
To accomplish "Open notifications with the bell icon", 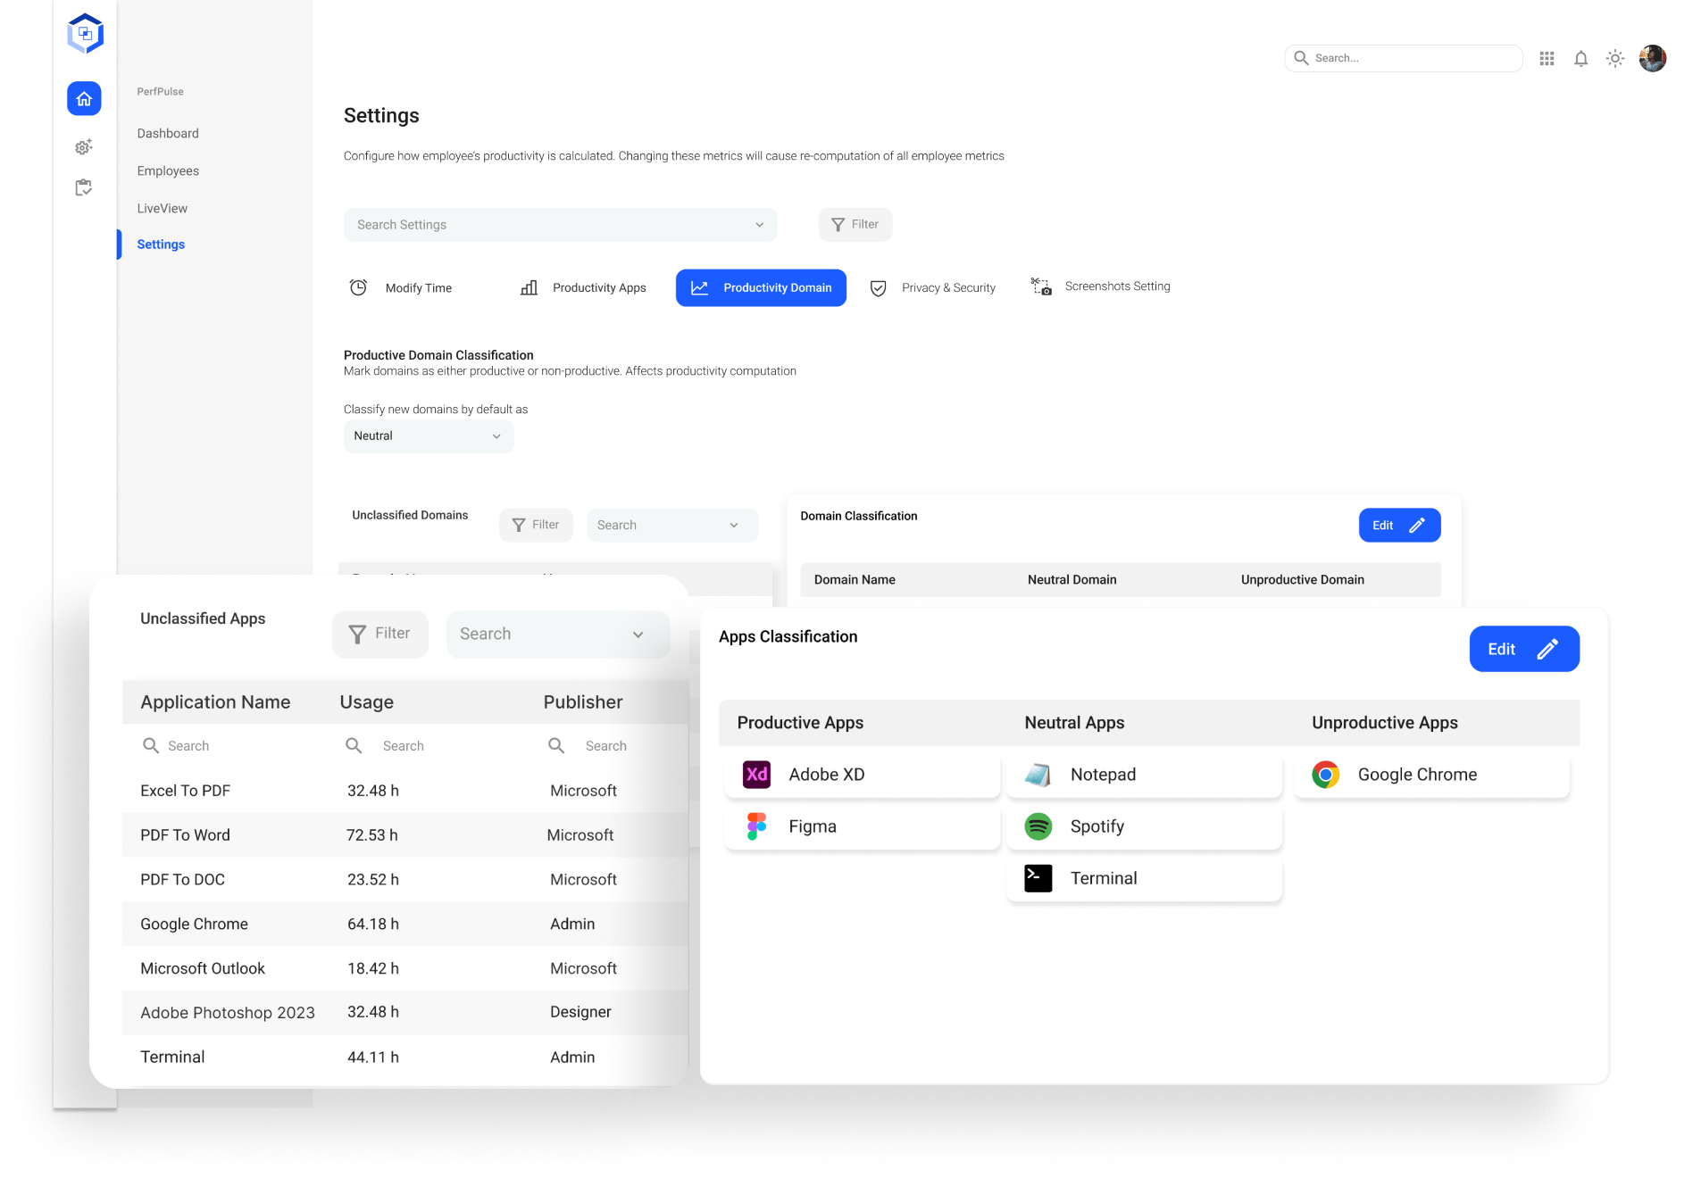I will (x=1581, y=58).
